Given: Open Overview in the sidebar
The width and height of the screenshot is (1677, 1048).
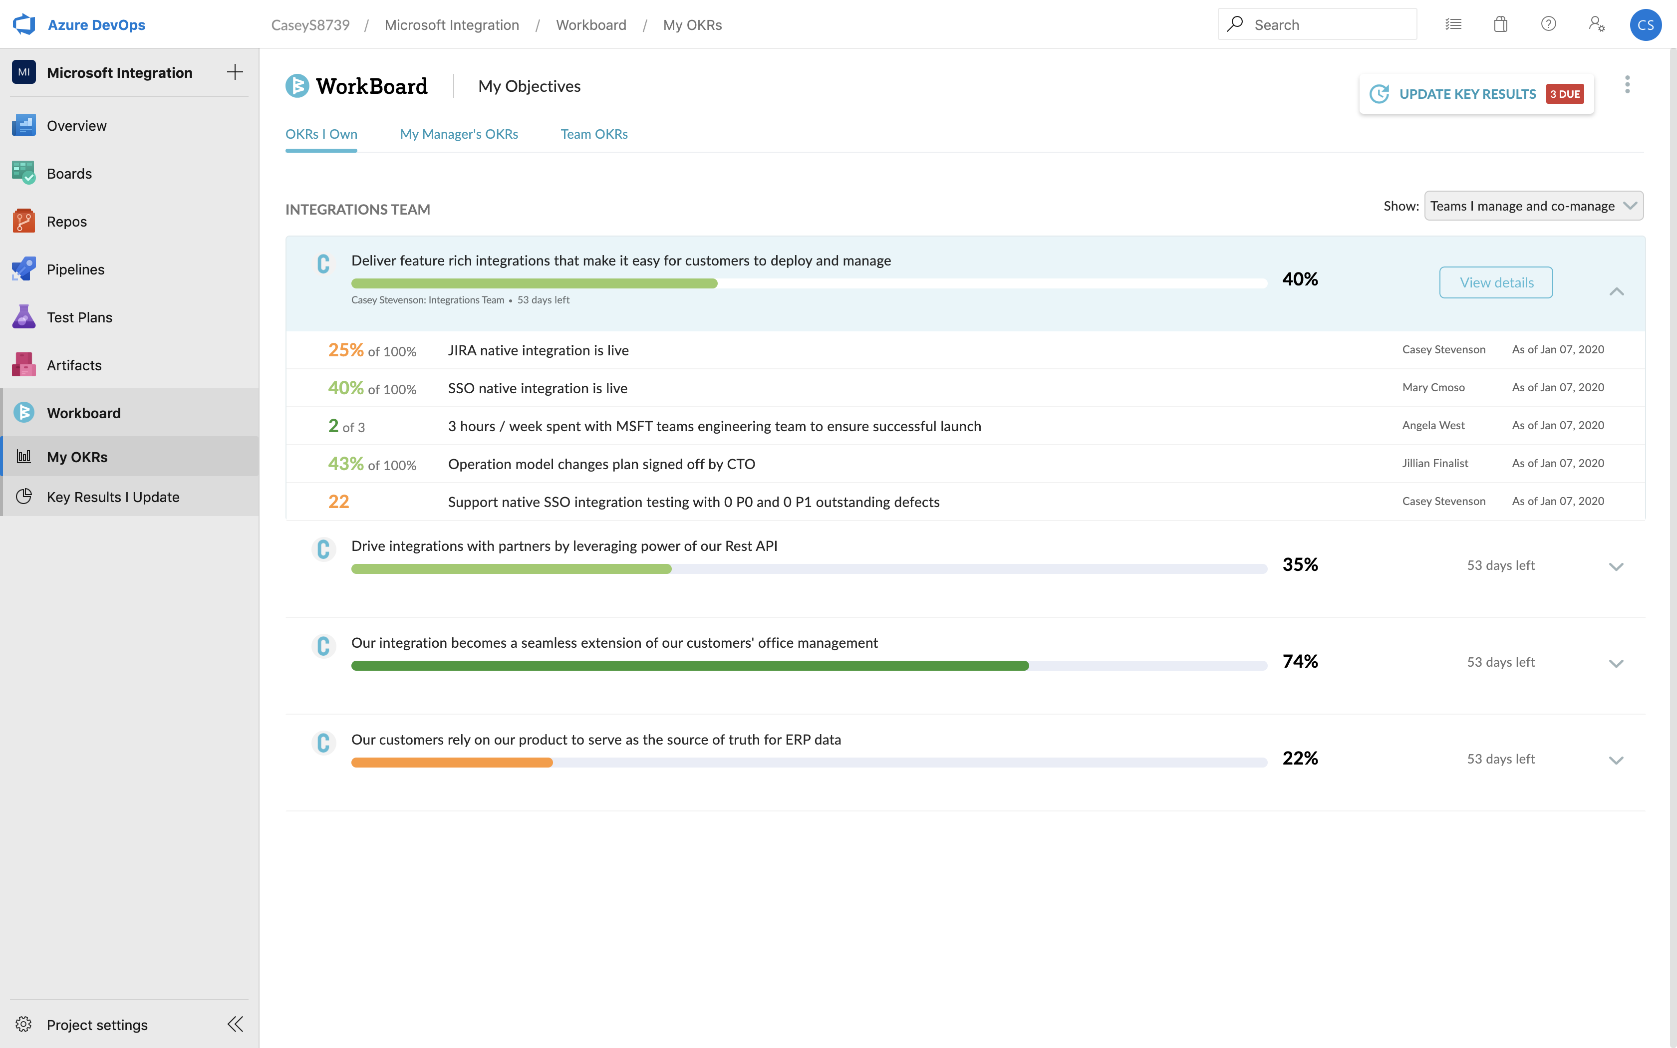Looking at the screenshot, I should tap(130, 125).
